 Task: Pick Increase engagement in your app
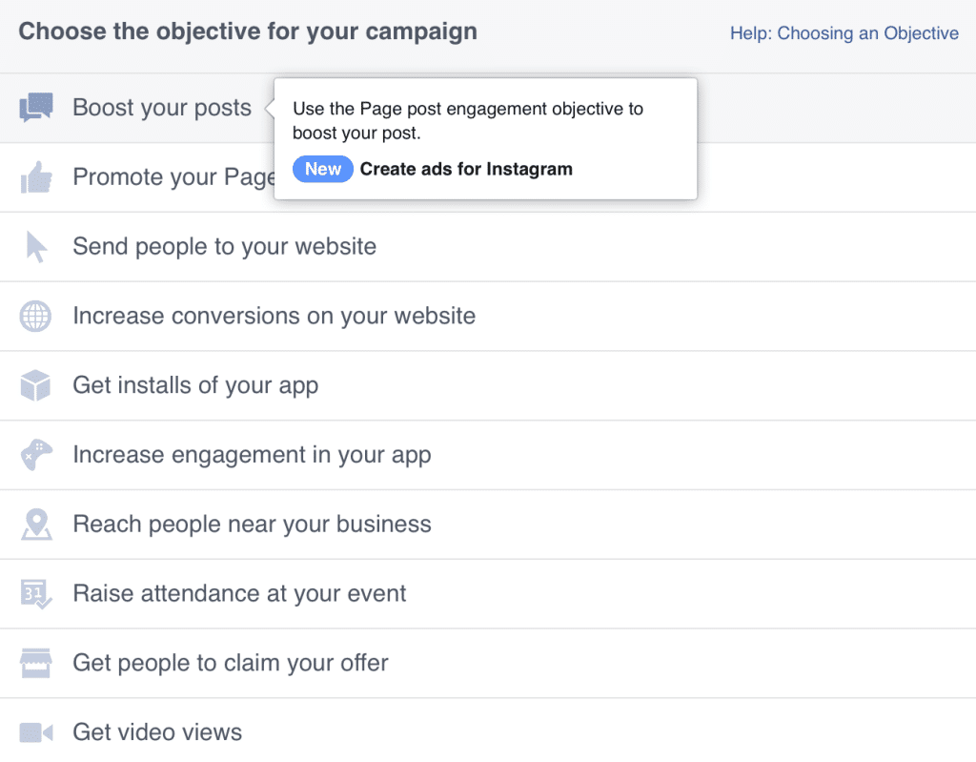(252, 455)
